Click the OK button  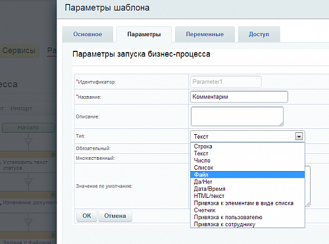pos(87,216)
